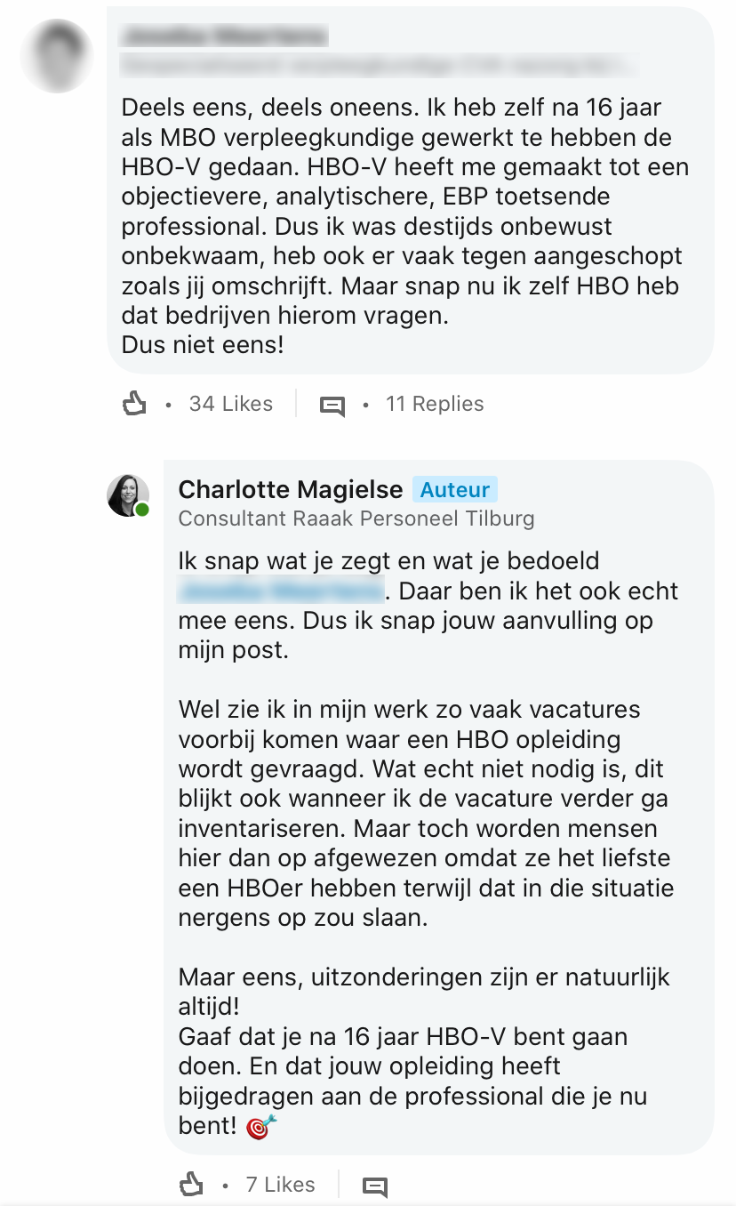Screen dimensions: 736x1206
Task: Show who gave 34 Likes
Action: [230, 405]
